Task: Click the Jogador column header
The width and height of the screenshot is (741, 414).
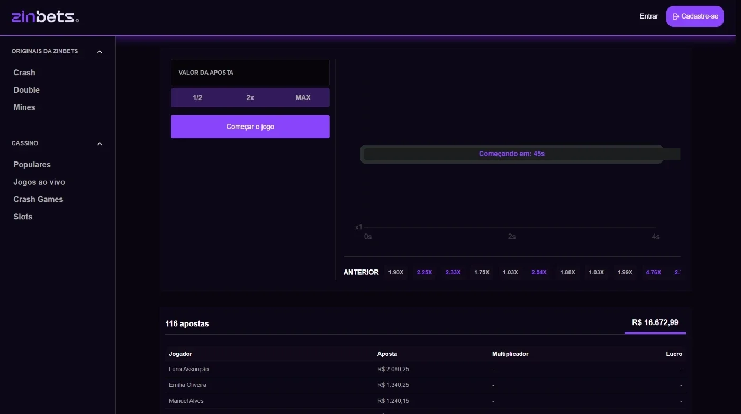Action: point(180,354)
